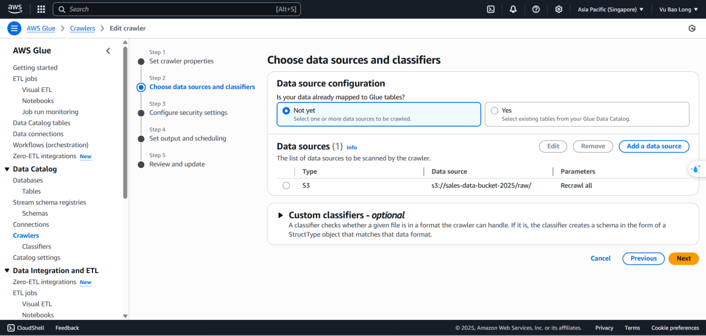The width and height of the screenshot is (706, 336).
Task: Open the services grid menu icon
Action: click(x=41, y=9)
